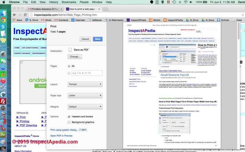The width and height of the screenshot is (245, 152).
Task: Open the Mobile bookmark
Action: click(155, 20)
